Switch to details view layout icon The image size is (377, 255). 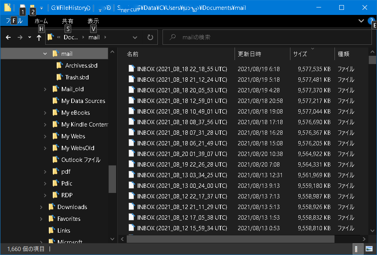point(358,249)
